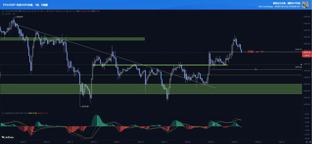
Task: Click the 2320.00 price axis label
Action: pos(307,104)
